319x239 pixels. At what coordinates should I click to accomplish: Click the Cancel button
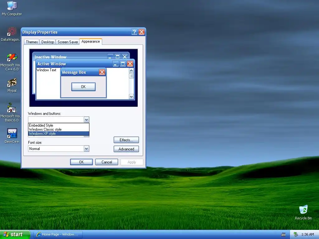(x=107, y=162)
